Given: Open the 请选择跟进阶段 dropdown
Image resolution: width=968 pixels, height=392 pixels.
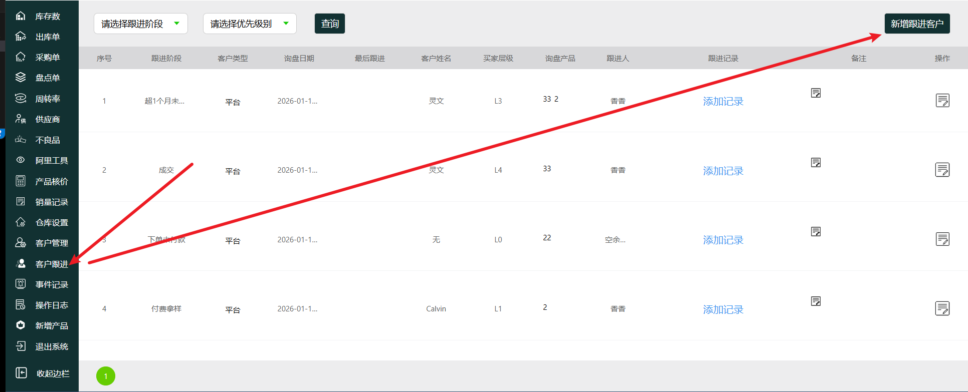Looking at the screenshot, I should (140, 24).
